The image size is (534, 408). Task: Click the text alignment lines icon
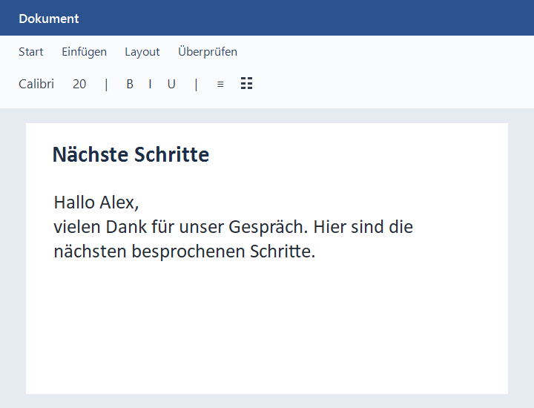(220, 84)
